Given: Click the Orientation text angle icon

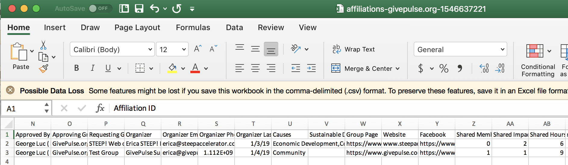Looking at the screenshot, I should click(295, 48).
